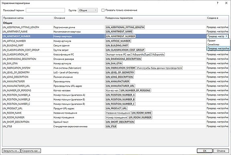This screenshot has height=155, width=231.
Task: Click the 'Название помещения' alias tag
Action: [x=118, y=113]
